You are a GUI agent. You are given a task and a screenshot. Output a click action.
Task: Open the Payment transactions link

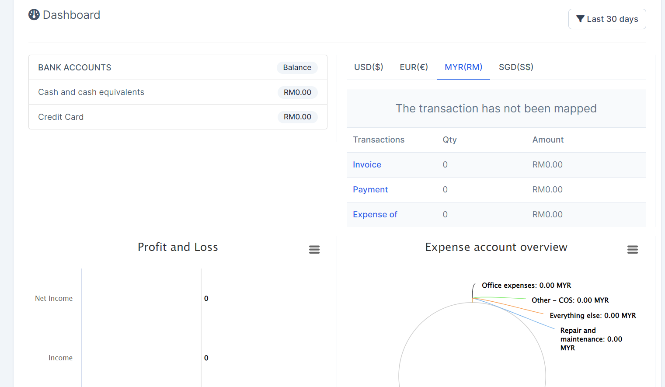coord(370,190)
